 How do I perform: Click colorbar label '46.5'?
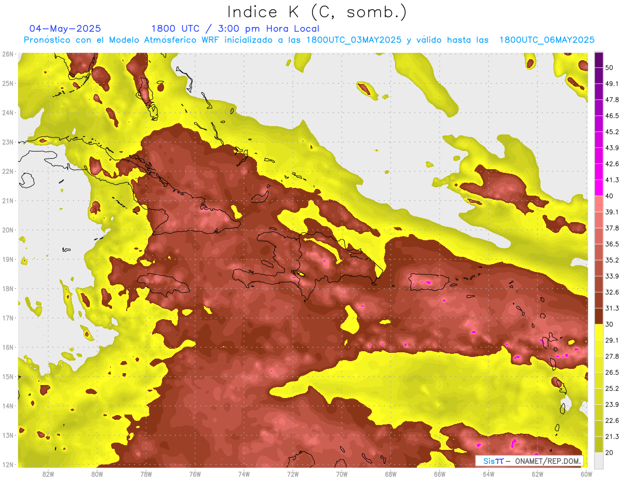612,116
